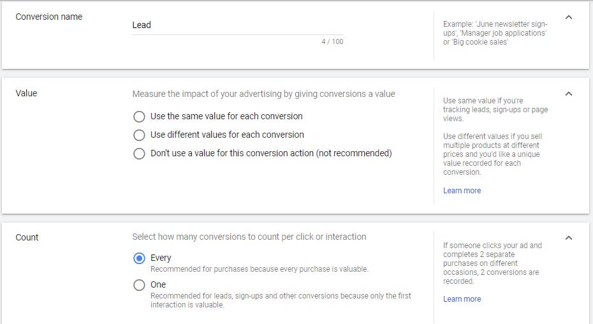Collapse the Conversion name section chevron
593x324 pixels.
(569, 17)
